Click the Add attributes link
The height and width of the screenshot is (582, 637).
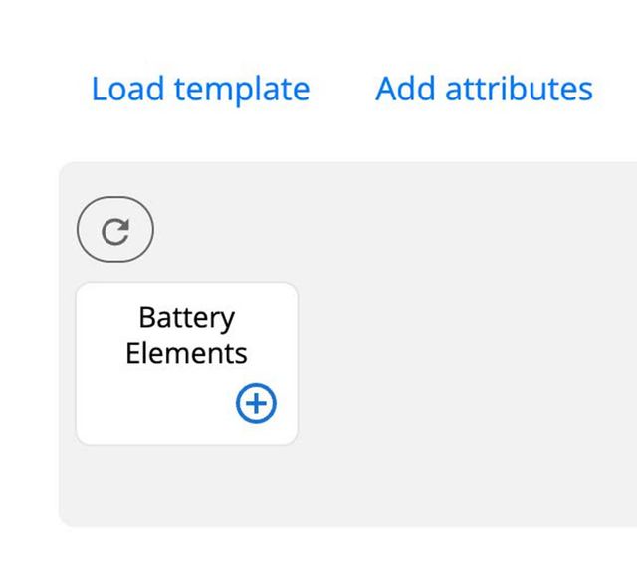[x=484, y=89]
